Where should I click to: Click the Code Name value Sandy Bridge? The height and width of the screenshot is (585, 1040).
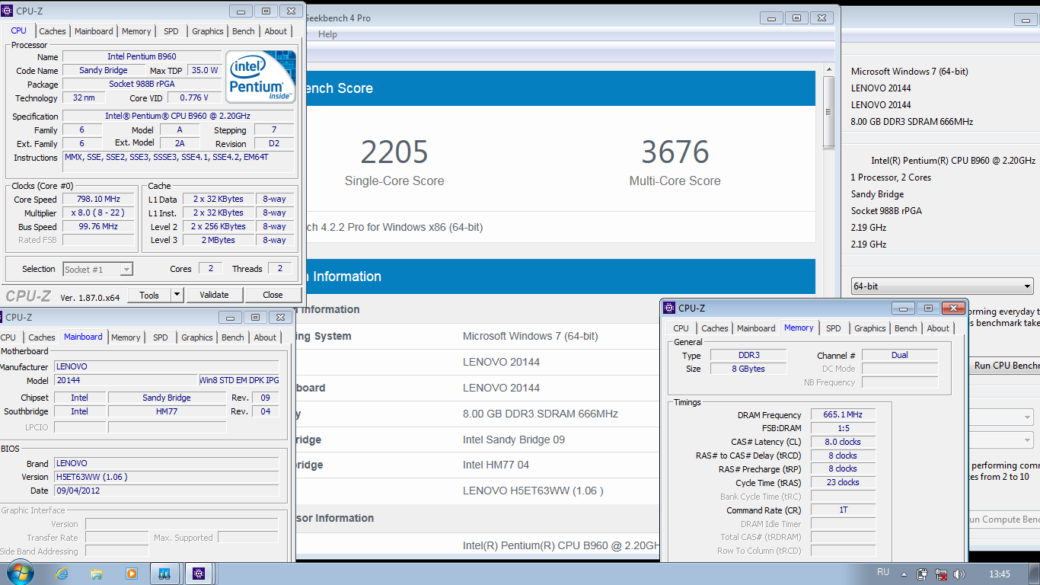click(104, 70)
